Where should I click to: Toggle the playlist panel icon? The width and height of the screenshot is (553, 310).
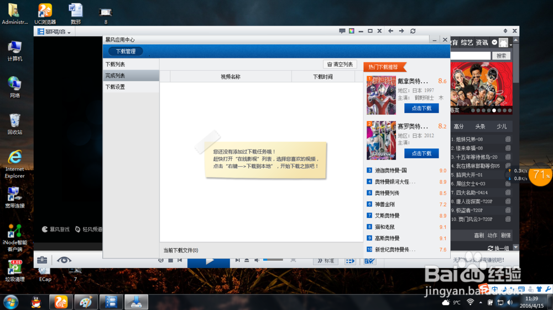(350, 261)
